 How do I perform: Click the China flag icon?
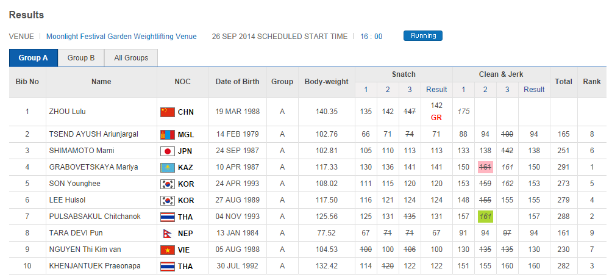coord(167,112)
